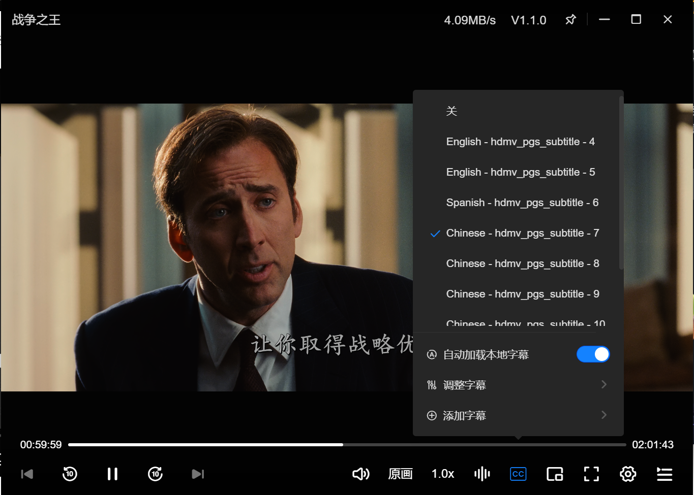The width and height of the screenshot is (694, 495).
Task: Fast forward playback by 10 seconds
Action: click(x=155, y=474)
